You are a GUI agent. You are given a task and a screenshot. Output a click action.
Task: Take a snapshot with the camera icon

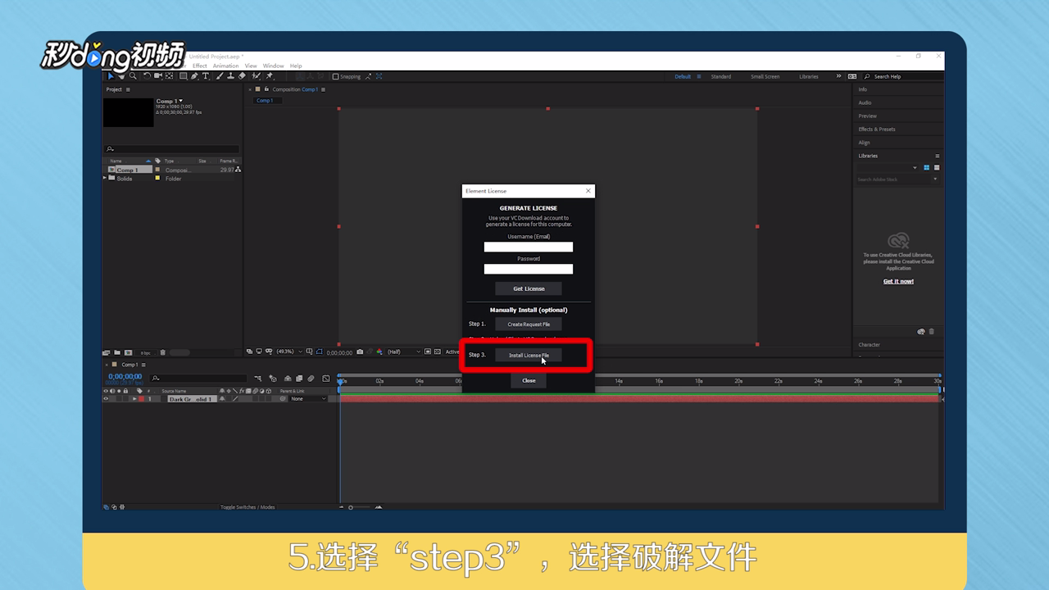pos(360,352)
